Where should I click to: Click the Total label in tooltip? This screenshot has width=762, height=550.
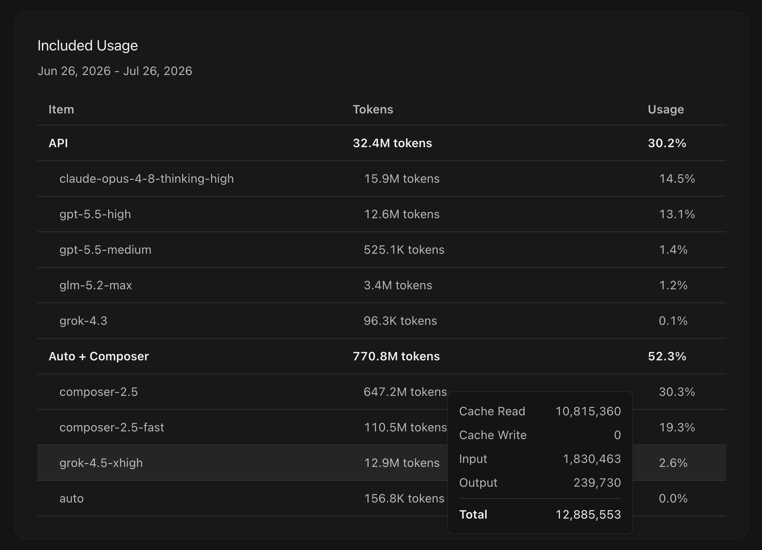pos(473,515)
